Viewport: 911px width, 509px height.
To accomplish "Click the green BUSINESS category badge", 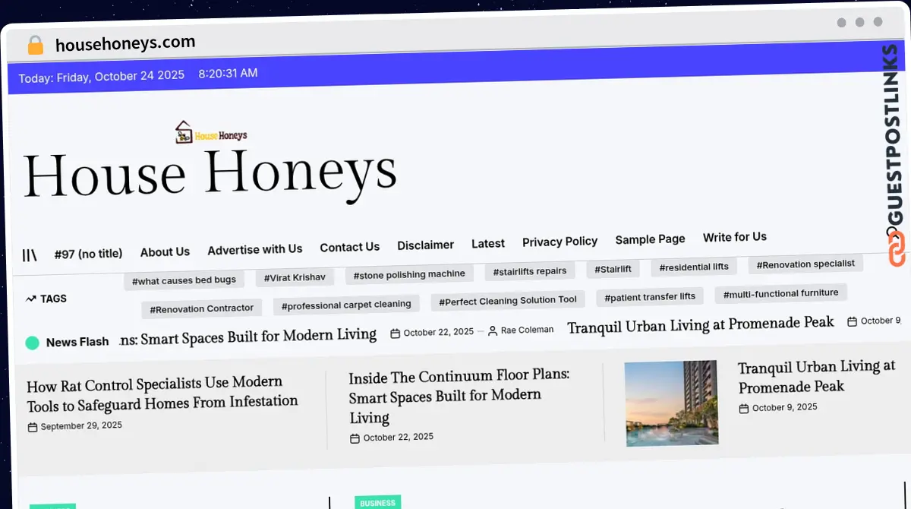I will pos(377,503).
